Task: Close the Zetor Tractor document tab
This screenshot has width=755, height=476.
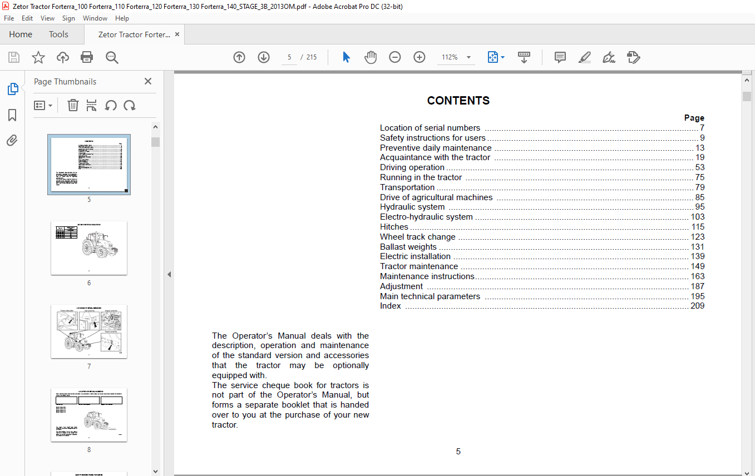Action: click(x=177, y=34)
